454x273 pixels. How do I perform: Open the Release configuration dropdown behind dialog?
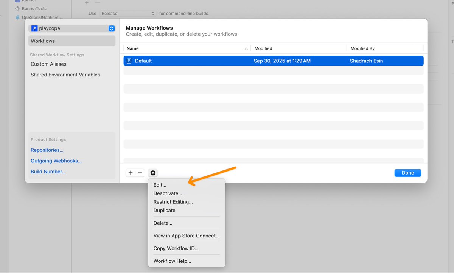128,14
